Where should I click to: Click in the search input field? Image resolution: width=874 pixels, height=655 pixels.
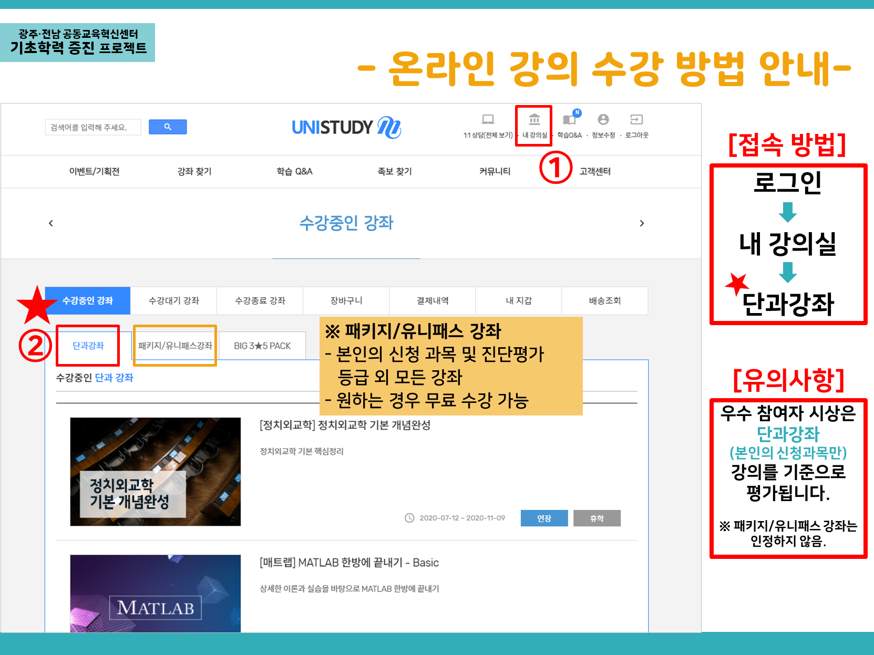click(x=93, y=127)
